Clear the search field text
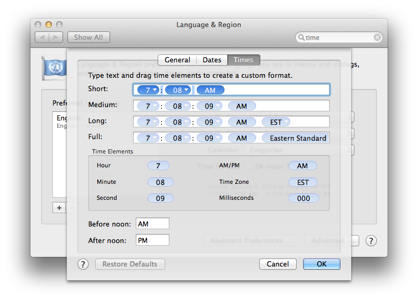Image resolution: width=418 pixels, height=299 pixels. [377, 37]
